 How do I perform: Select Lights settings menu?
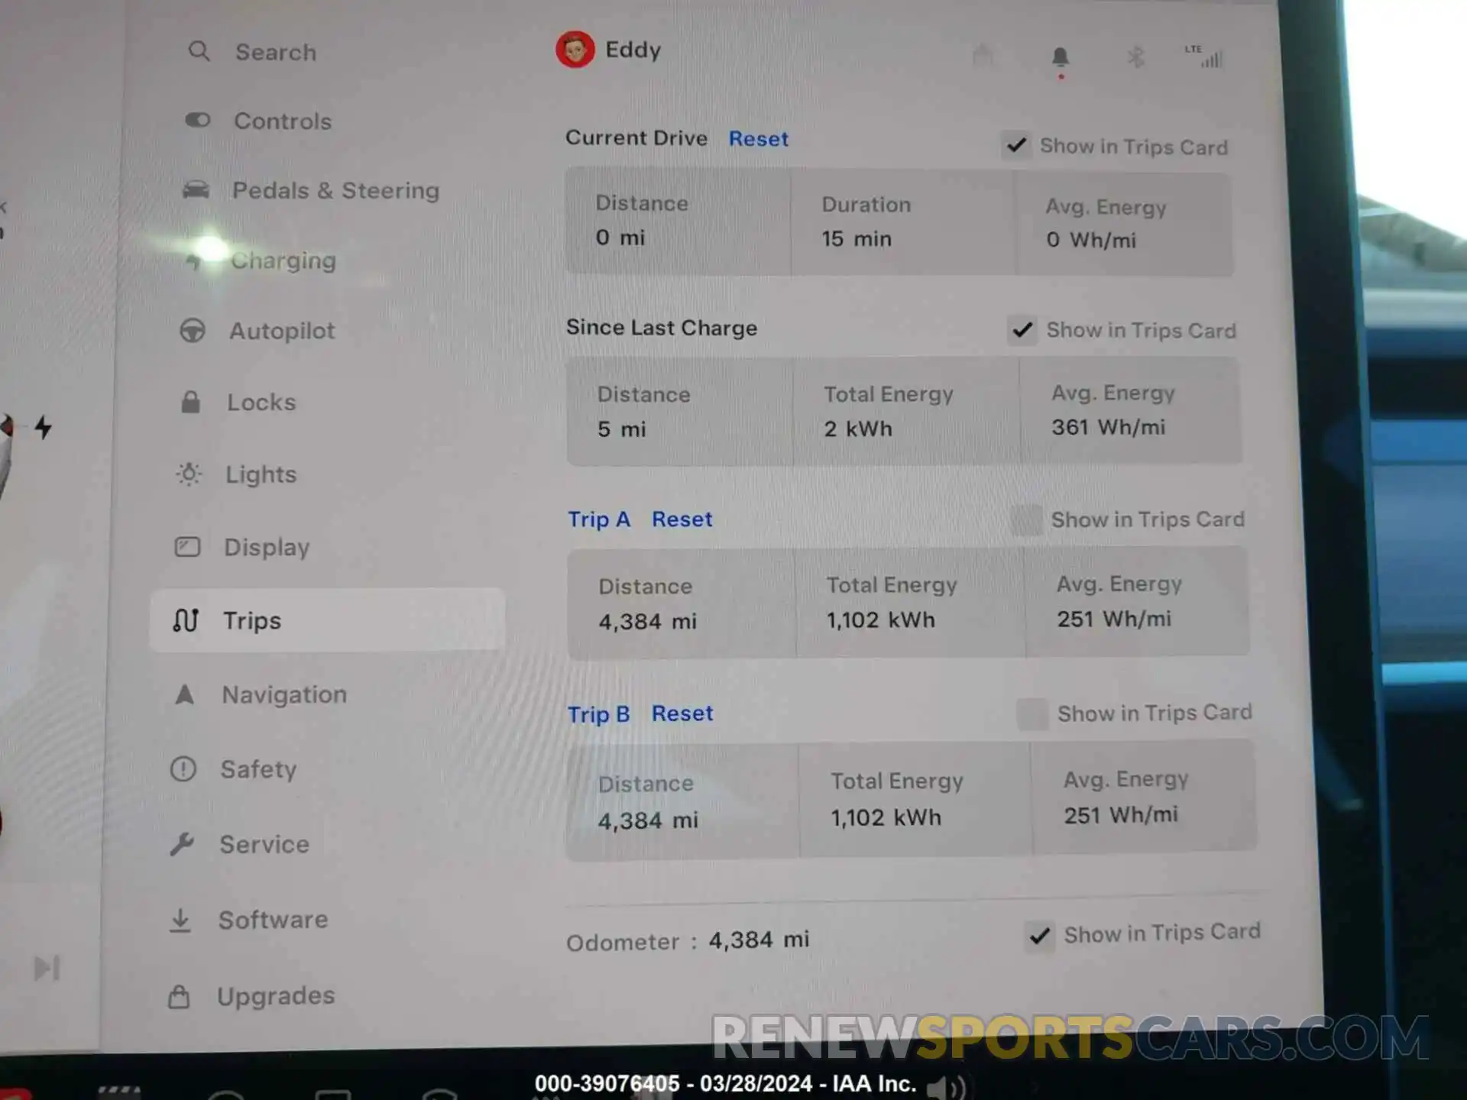(x=260, y=474)
